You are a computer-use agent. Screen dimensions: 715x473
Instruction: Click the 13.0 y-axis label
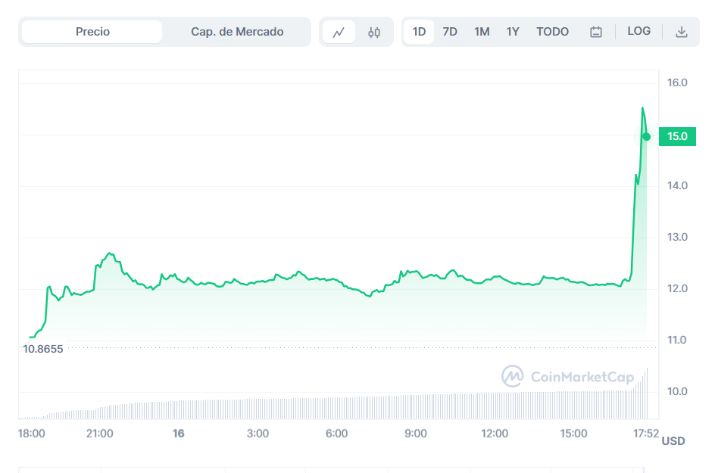(677, 237)
